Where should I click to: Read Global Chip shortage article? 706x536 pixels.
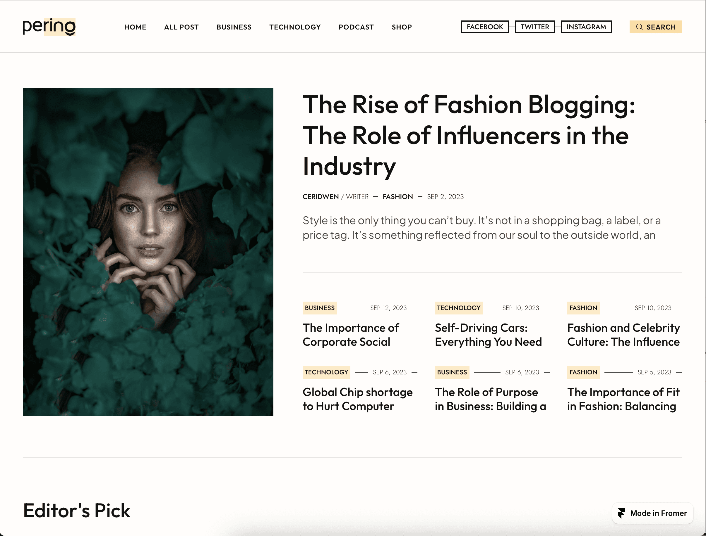(357, 399)
